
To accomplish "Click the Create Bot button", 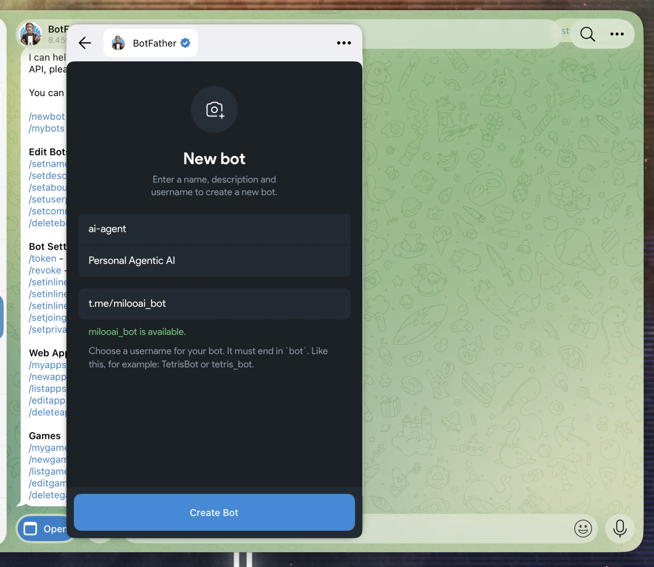I will tap(214, 513).
